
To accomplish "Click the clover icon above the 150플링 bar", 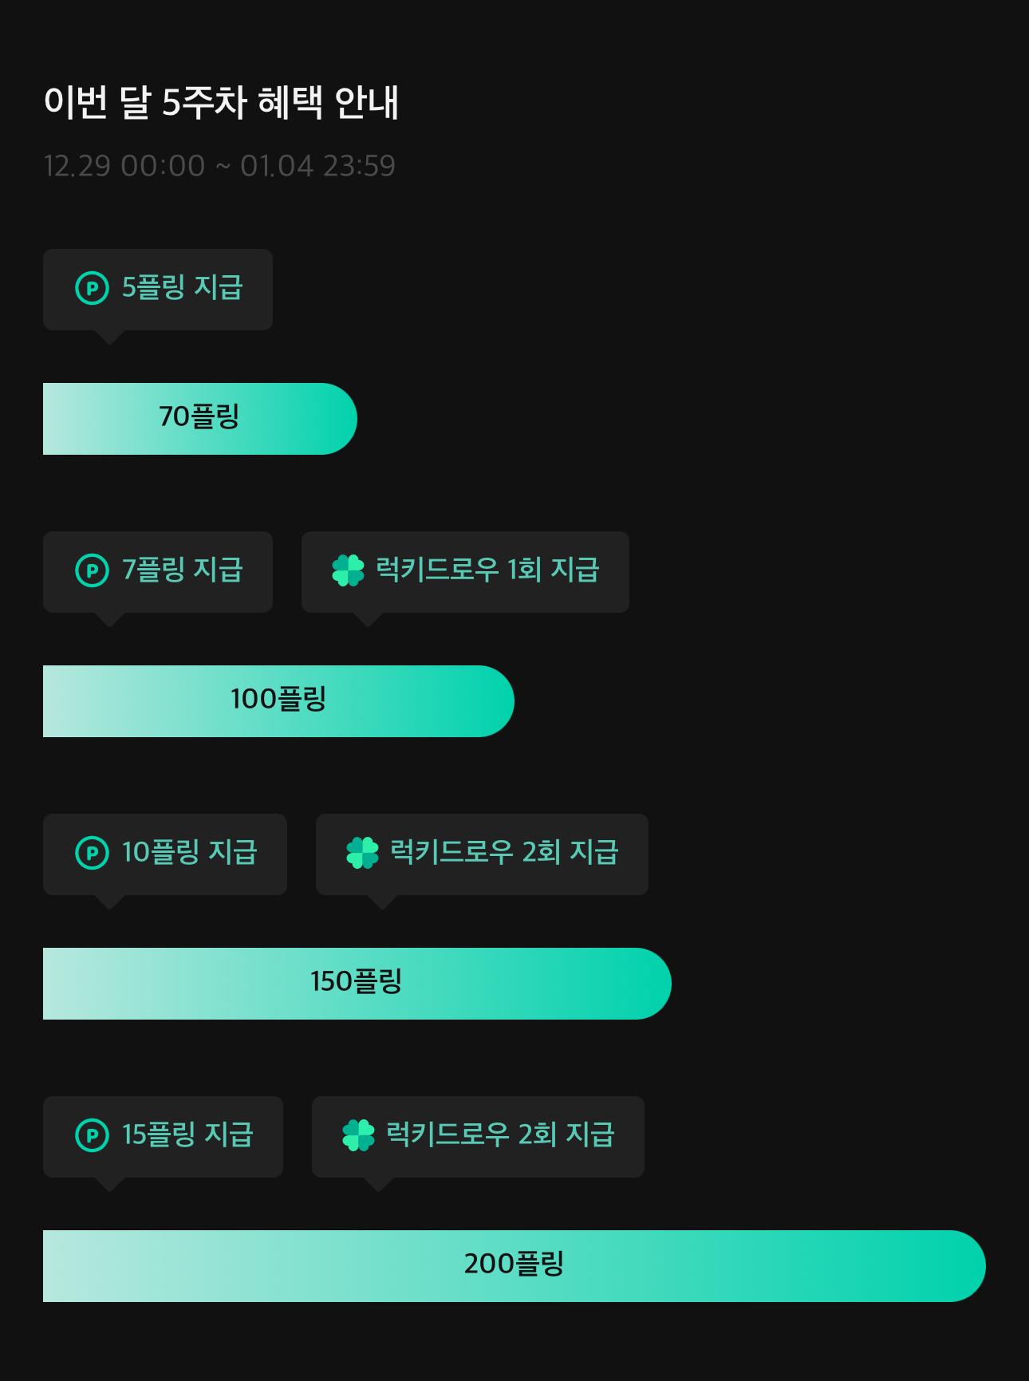I will (362, 853).
